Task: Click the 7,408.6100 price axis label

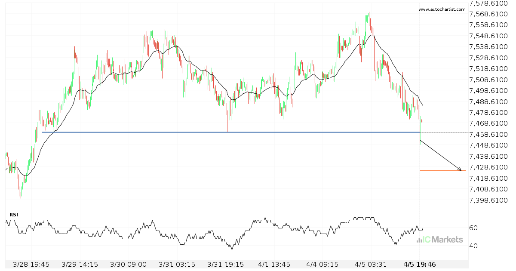Action: click(x=489, y=189)
